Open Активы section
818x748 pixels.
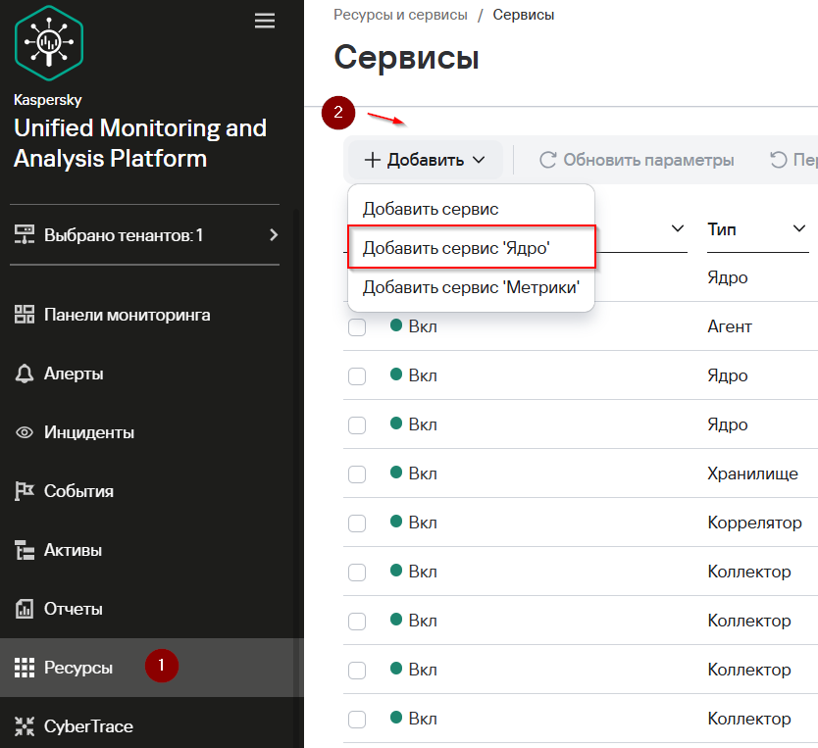73,550
